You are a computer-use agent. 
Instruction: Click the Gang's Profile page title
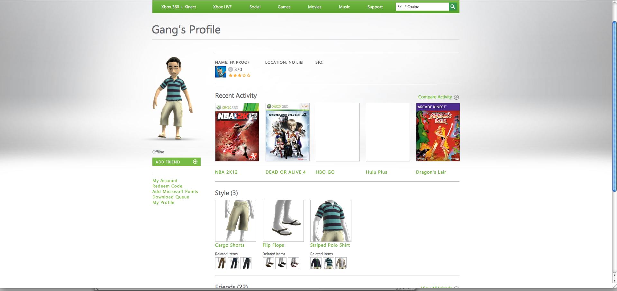pos(186,30)
